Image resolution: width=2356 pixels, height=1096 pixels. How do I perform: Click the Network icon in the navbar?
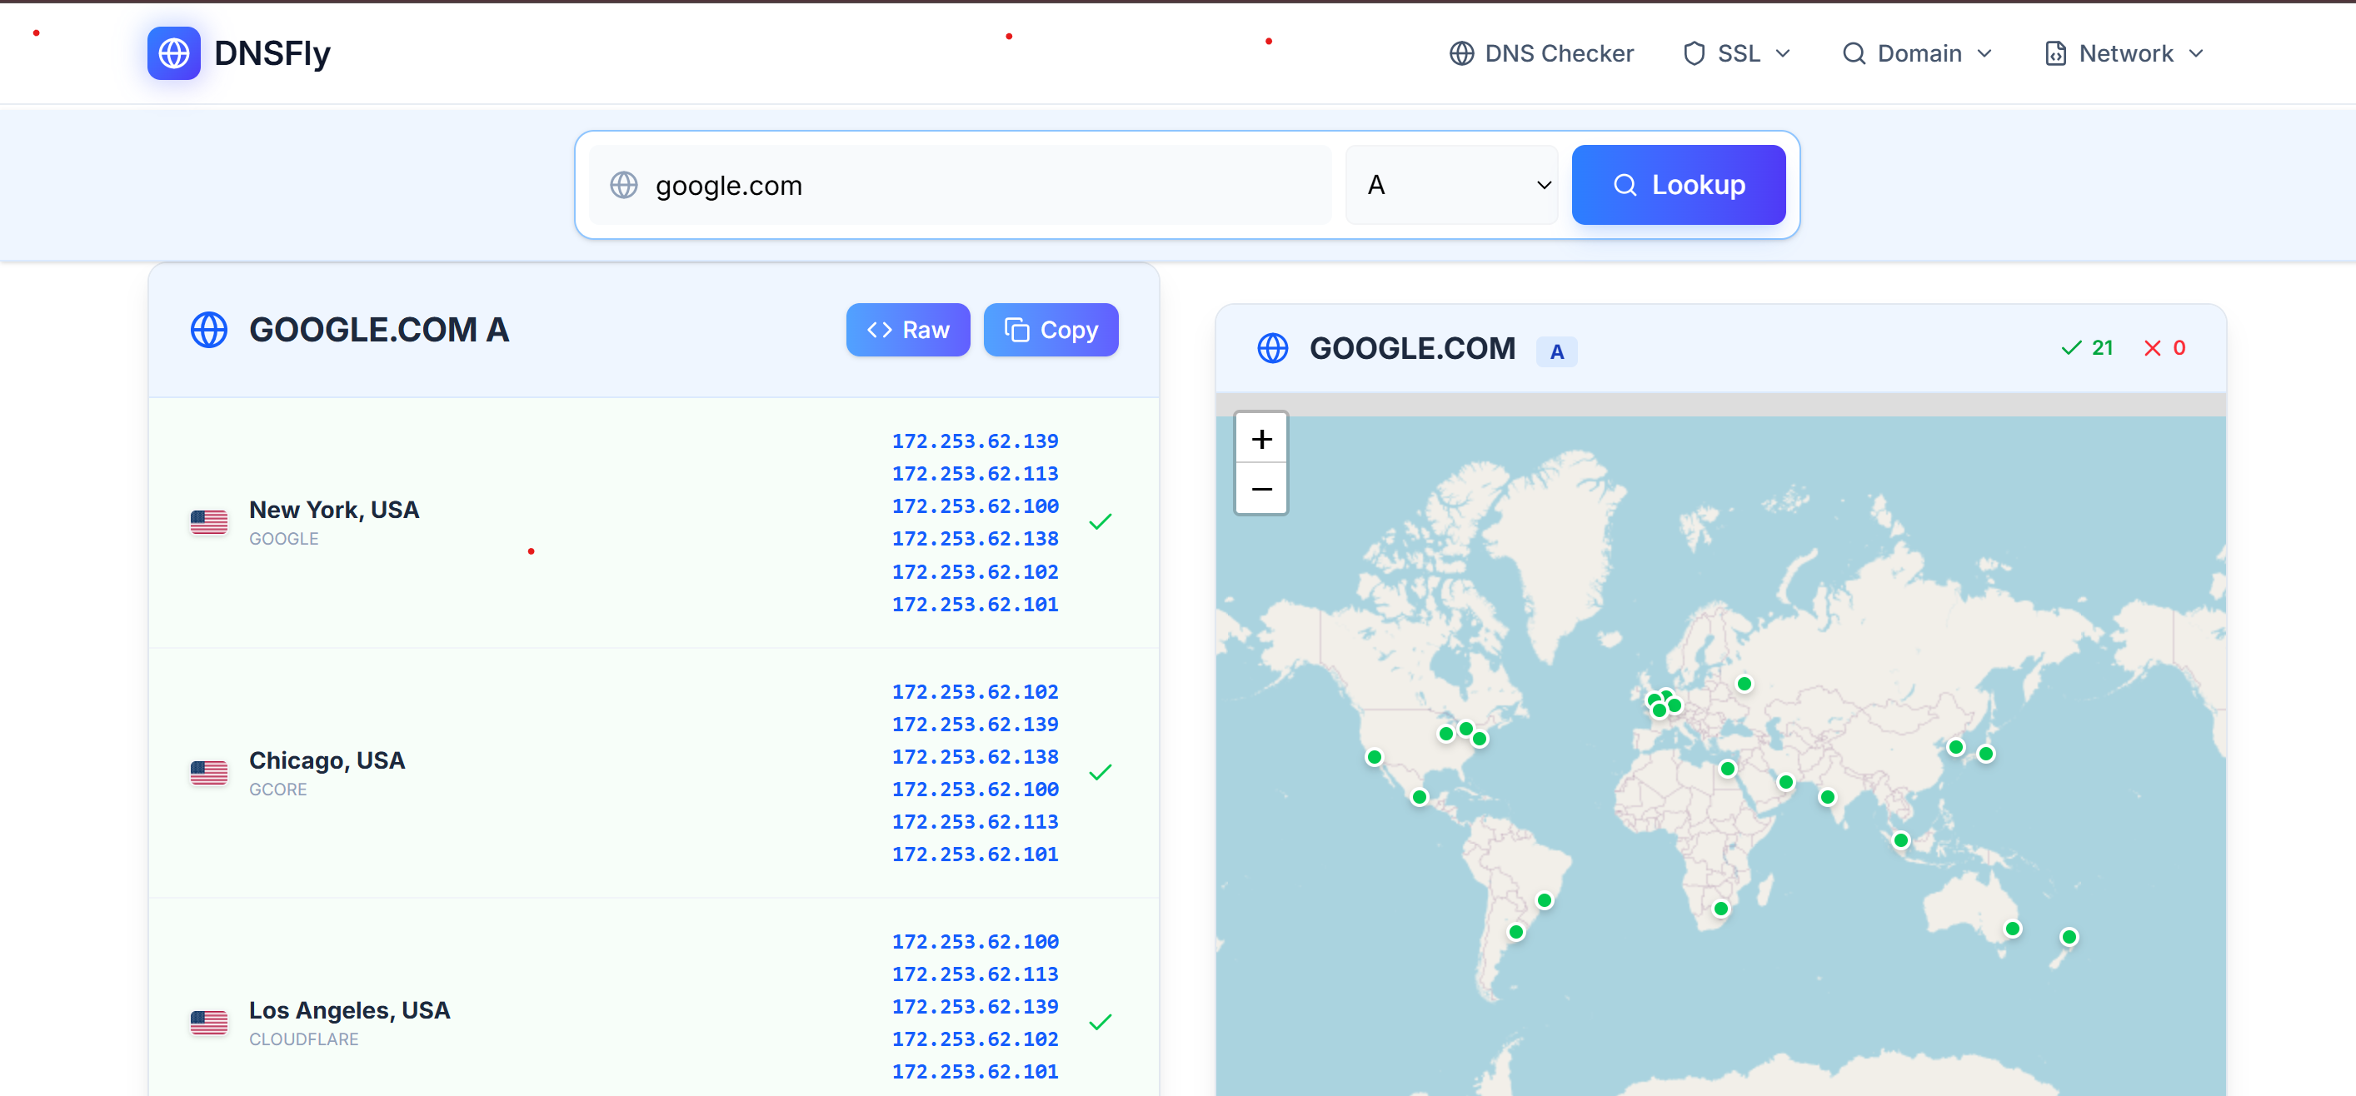2055,53
